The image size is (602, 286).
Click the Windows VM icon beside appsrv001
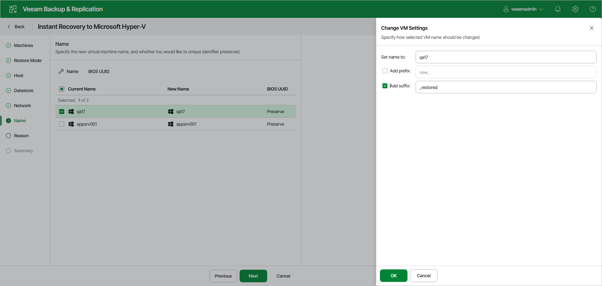click(71, 124)
